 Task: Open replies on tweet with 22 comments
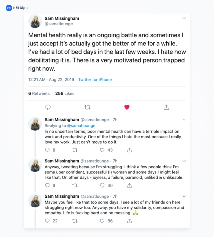tap(47, 221)
